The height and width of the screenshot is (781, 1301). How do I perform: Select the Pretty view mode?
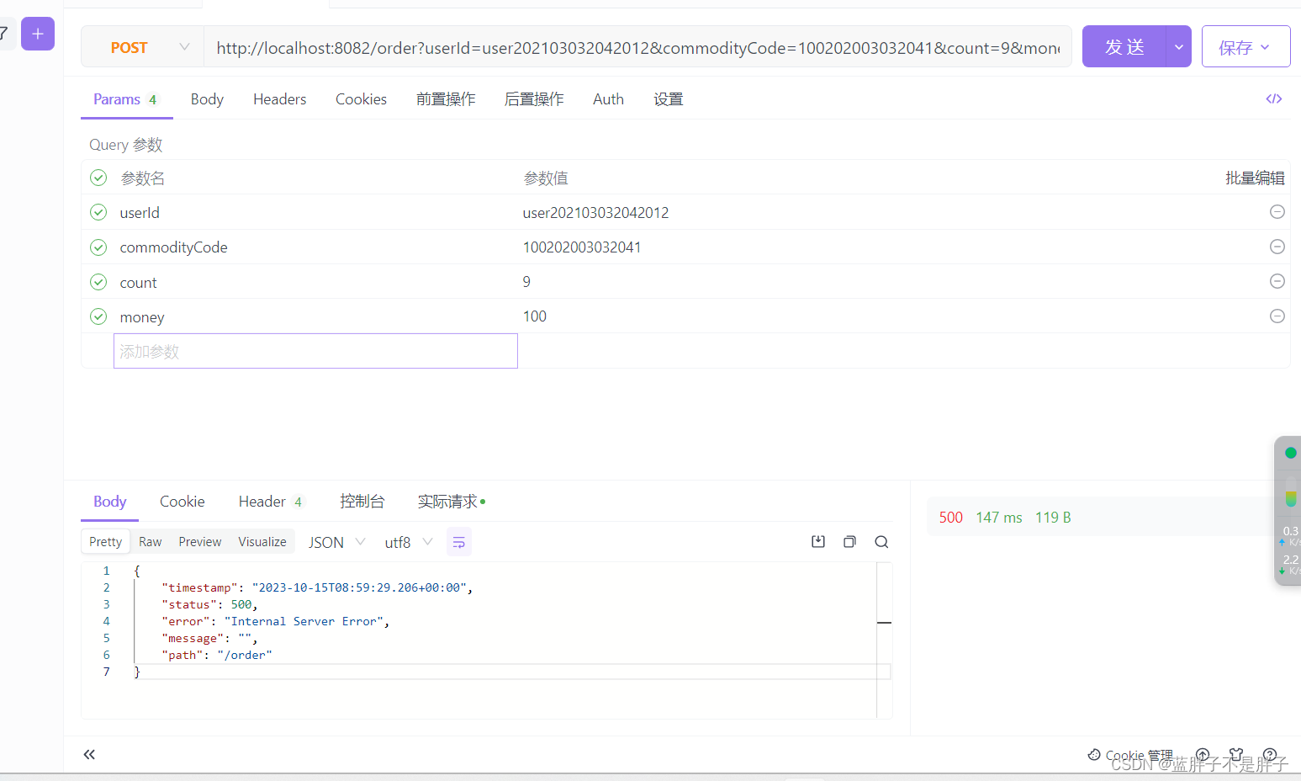(x=106, y=542)
